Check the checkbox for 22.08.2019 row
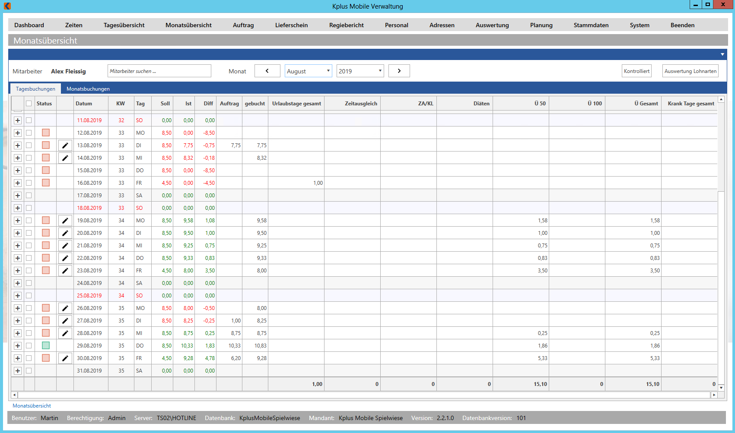 coord(29,258)
